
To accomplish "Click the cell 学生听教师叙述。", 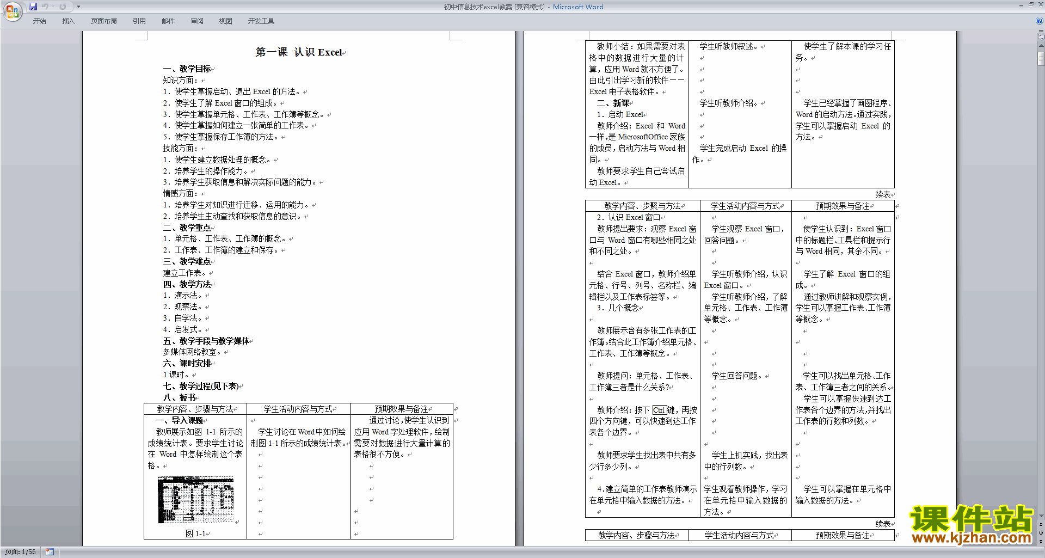I will pos(730,46).
